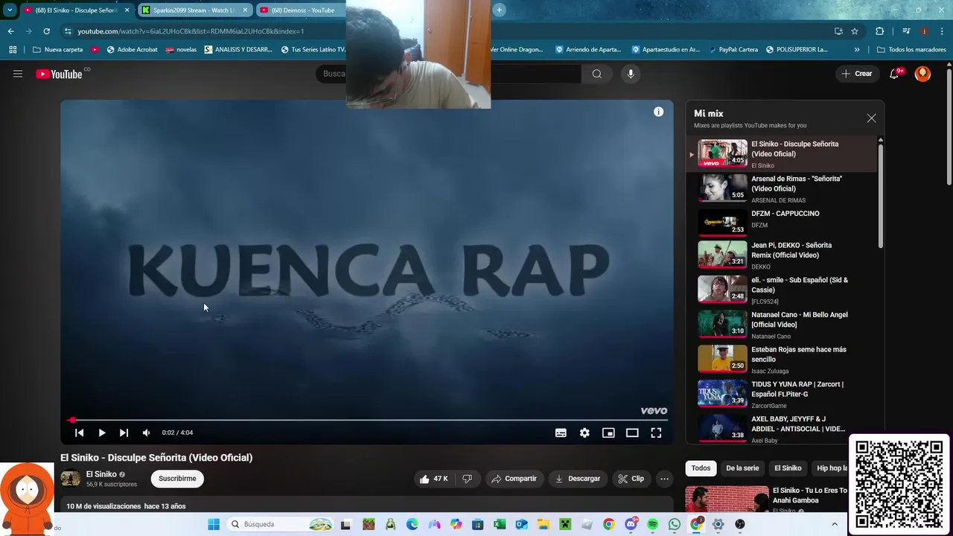Expand the tab search dropdown
The width and height of the screenshot is (953, 536).
pos(10,10)
